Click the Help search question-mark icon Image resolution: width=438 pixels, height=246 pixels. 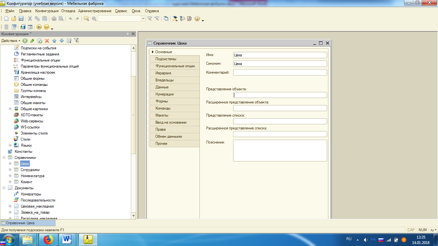pyautogui.click(x=182, y=19)
